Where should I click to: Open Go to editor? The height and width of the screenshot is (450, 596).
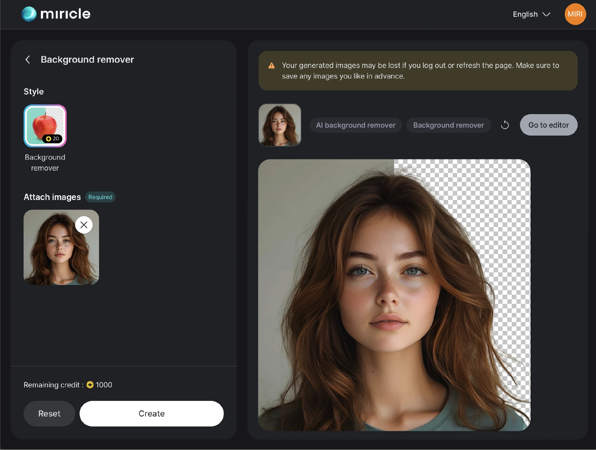click(x=548, y=125)
